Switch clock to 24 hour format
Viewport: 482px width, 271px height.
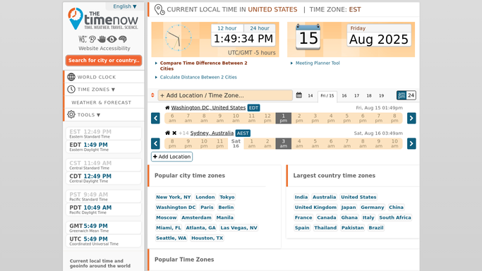[x=259, y=28]
